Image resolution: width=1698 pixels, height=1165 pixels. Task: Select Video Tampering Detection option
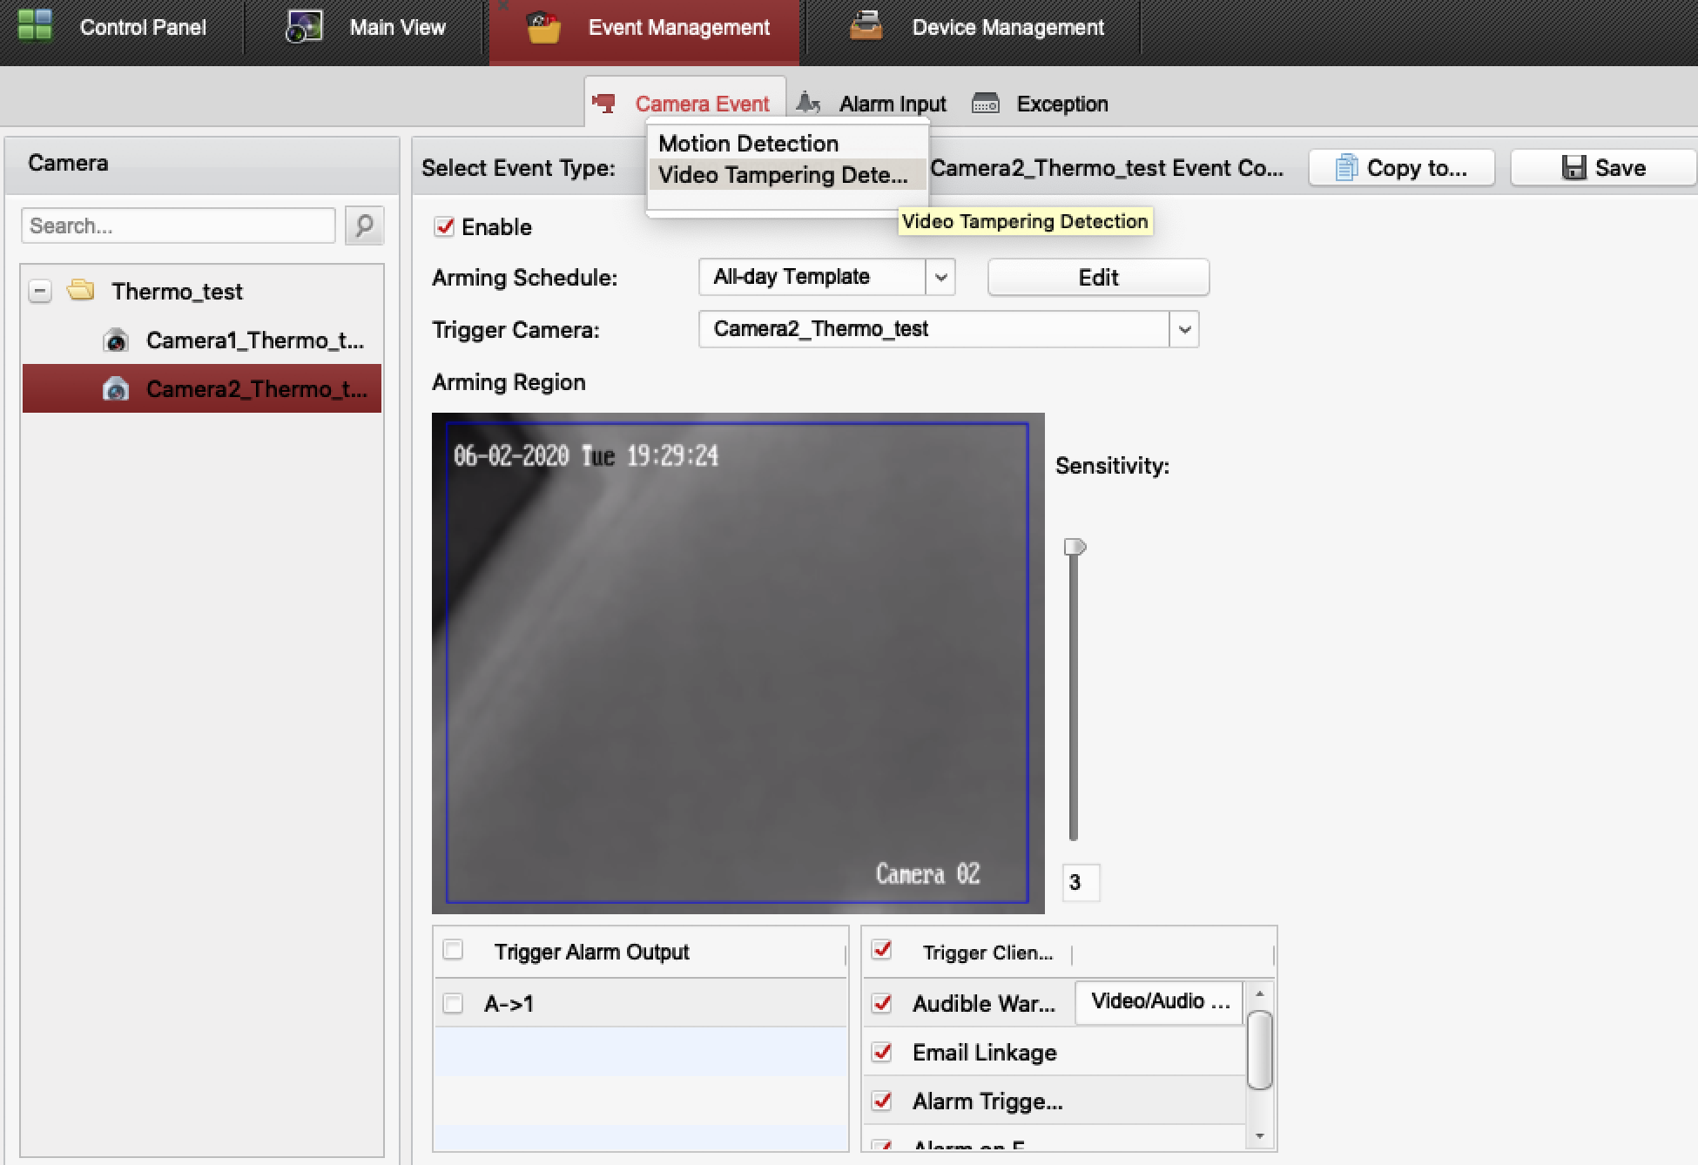782,175
